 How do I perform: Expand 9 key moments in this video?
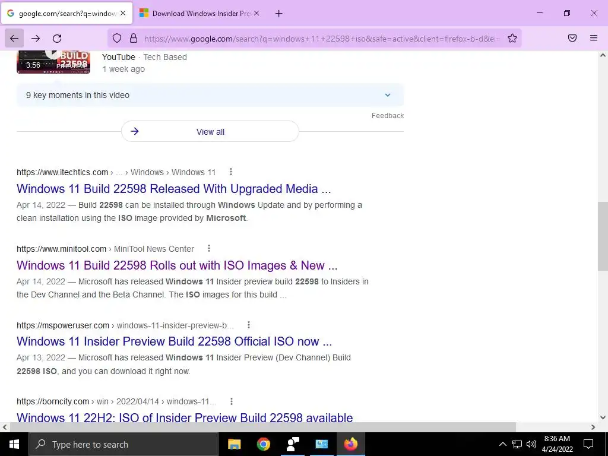(x=210, y=95)
